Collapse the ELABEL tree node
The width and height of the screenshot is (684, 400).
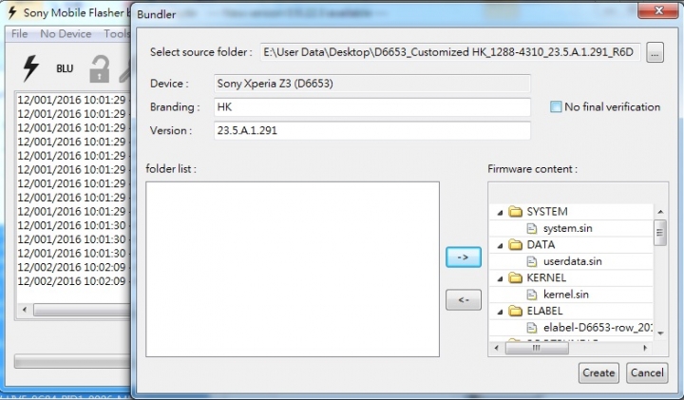[500, 312]
